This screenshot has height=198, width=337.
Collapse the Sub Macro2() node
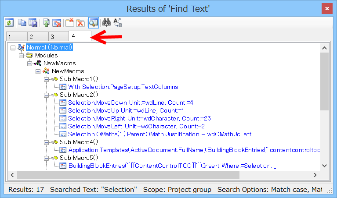tap(46, 95)
